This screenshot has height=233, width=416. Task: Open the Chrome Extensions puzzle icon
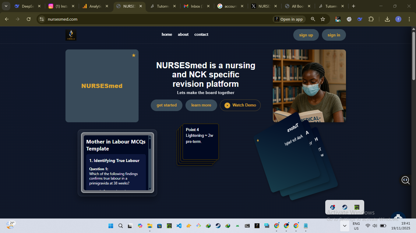[x=371, y=19]
